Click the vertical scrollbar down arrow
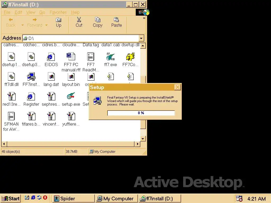Viewport: 271px width, 203px height. [143, 139]
